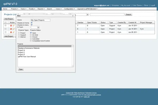The image size is (158, 105).
Task: Check the On Hold status checkbox
Action: point(31,35)
